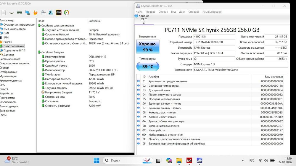This screenshot has height=166, width=296.
Task: Switch to AIDA64 taskbar icon
Action: (189, 160)
